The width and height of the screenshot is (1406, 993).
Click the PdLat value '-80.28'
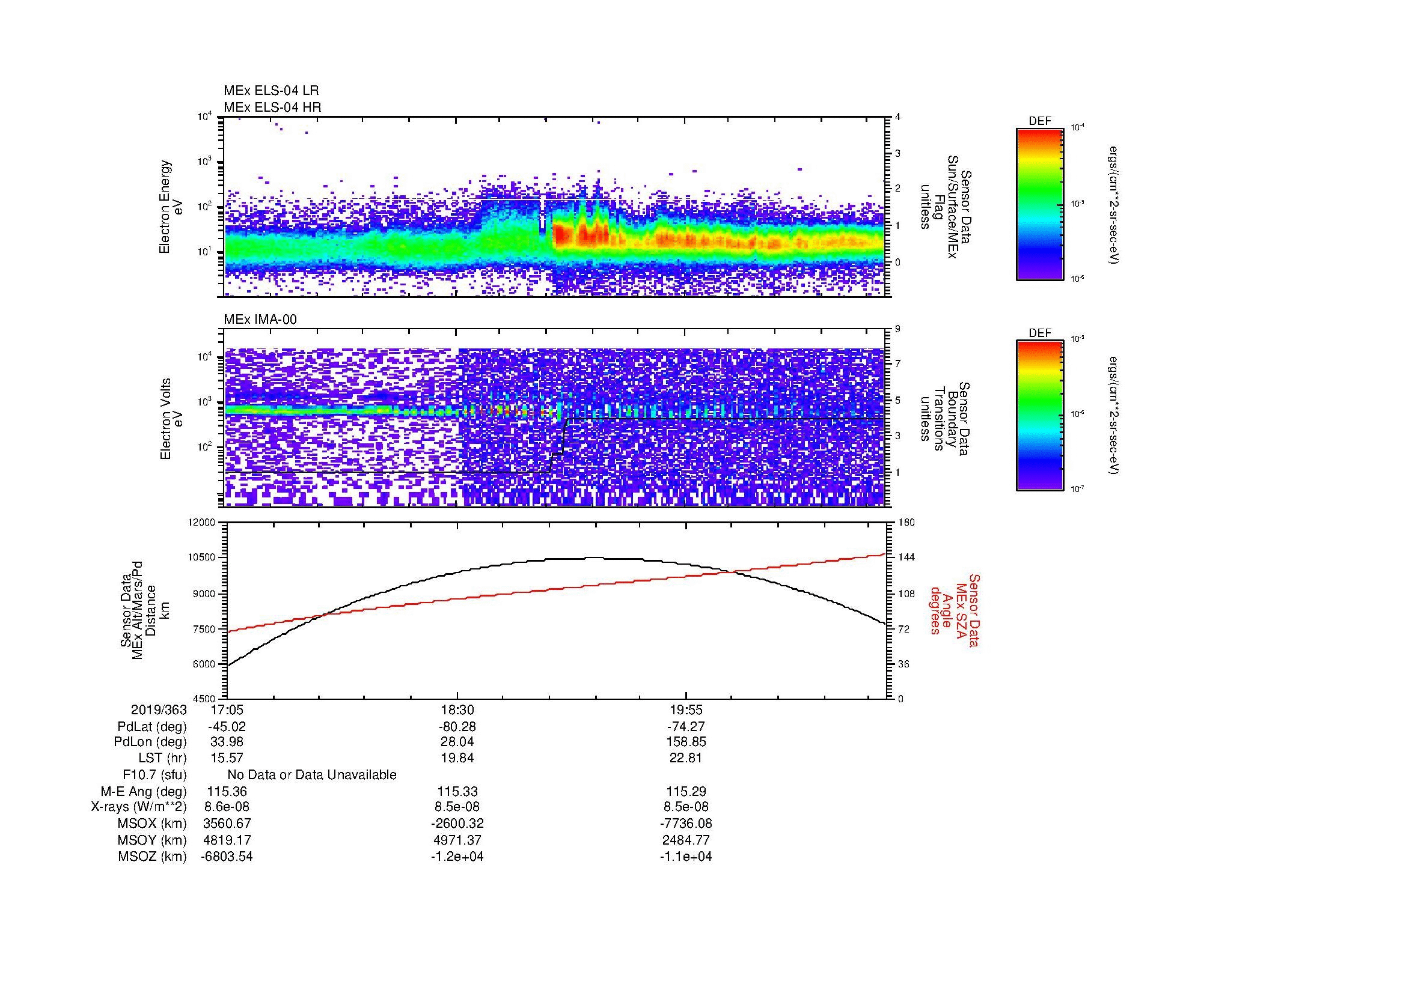[457, 727]
